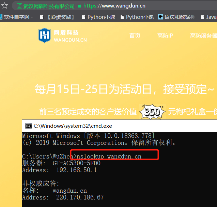Open the 高防服务器 navigation item

[x=203, y=36]
